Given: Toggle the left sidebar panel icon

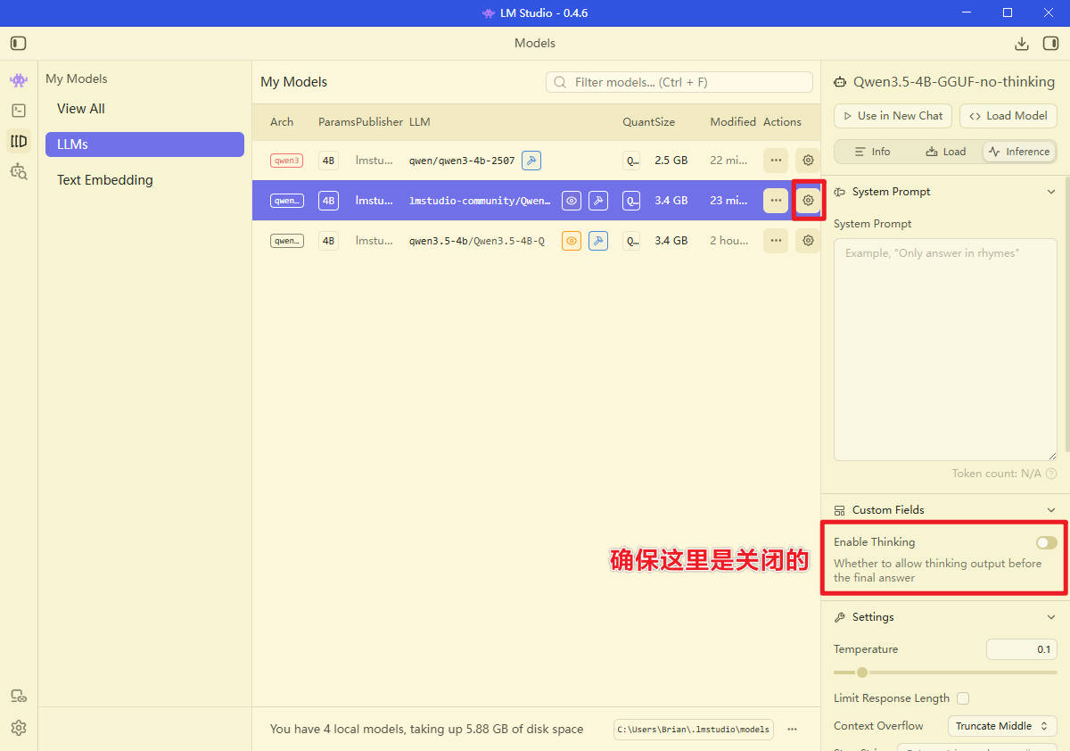Looking at the screenshot, I should tap(19, 44).
